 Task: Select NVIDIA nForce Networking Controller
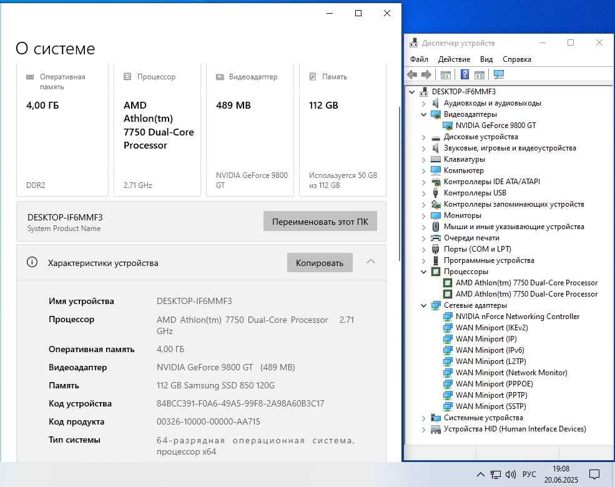518,317
